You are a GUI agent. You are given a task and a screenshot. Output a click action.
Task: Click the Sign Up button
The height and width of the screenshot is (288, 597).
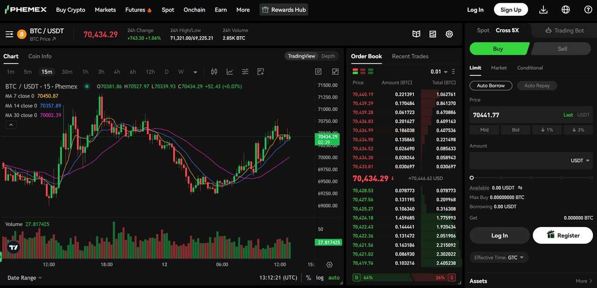pos(511,9)
